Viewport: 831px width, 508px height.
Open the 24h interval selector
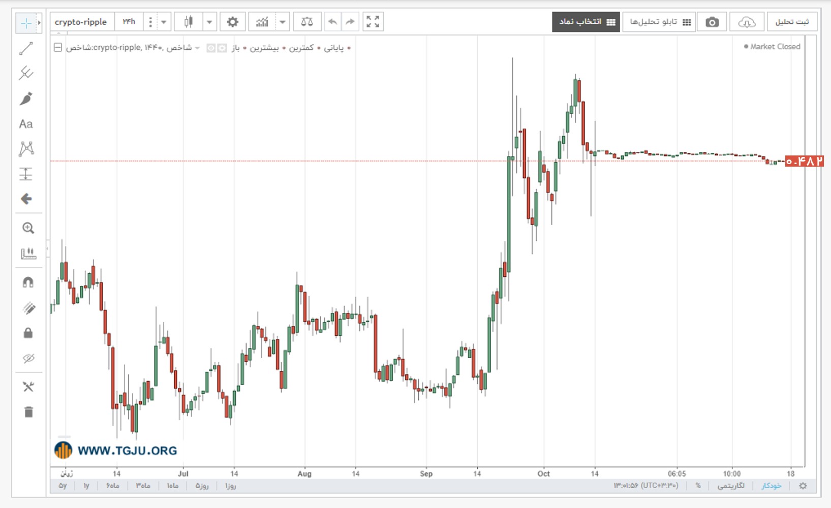point(129,22)
